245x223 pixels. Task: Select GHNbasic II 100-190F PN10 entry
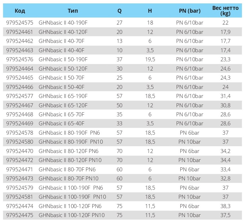point(72,197)
